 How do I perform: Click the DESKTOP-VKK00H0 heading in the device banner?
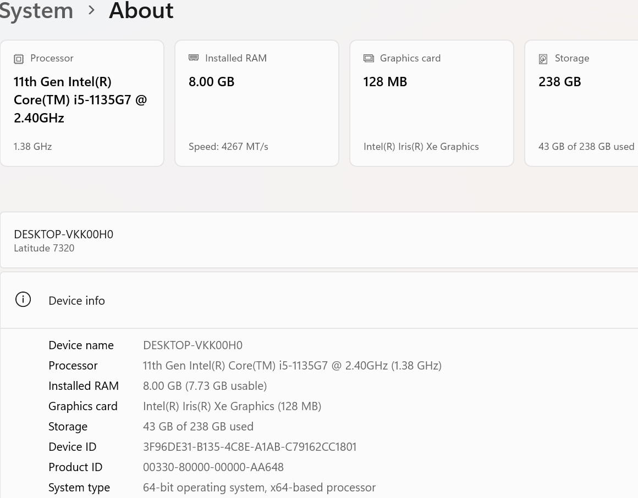click(63, 234)
